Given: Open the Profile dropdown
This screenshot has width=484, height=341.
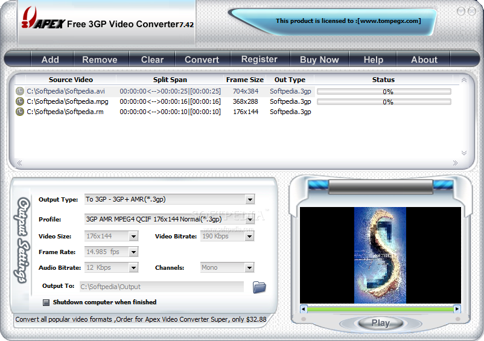Looking at the screenshot, I should pos(250,220).
